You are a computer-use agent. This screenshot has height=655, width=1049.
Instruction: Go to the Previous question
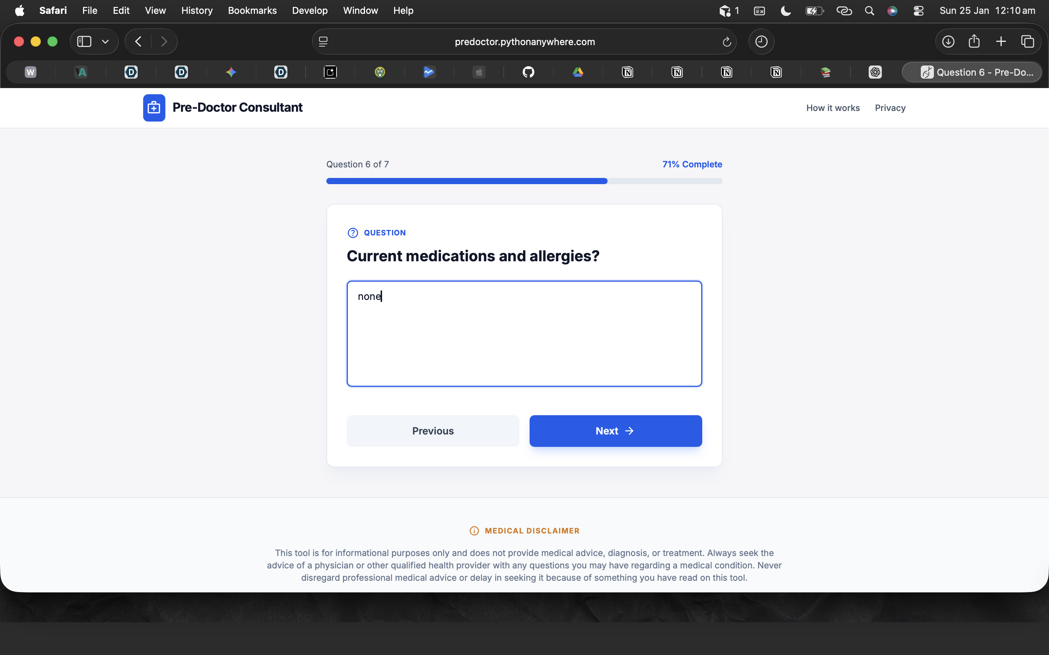433,430
